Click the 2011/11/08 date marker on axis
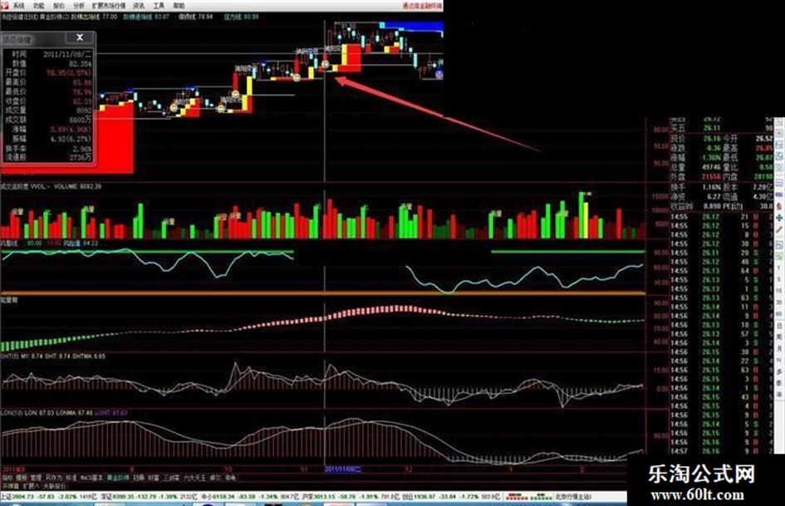785x506 pixels. point(343,469)
